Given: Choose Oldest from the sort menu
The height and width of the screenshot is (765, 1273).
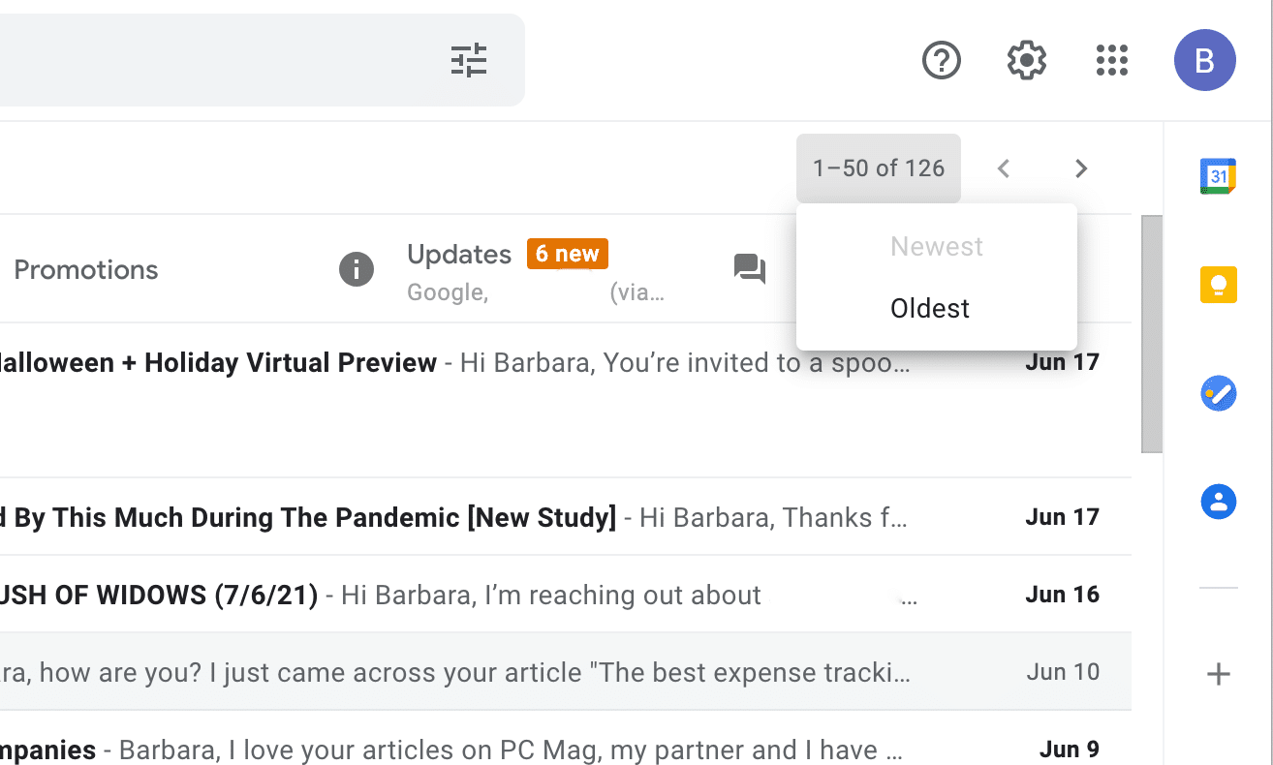Looking at the screenshot, I should click(x=930, y=309).
